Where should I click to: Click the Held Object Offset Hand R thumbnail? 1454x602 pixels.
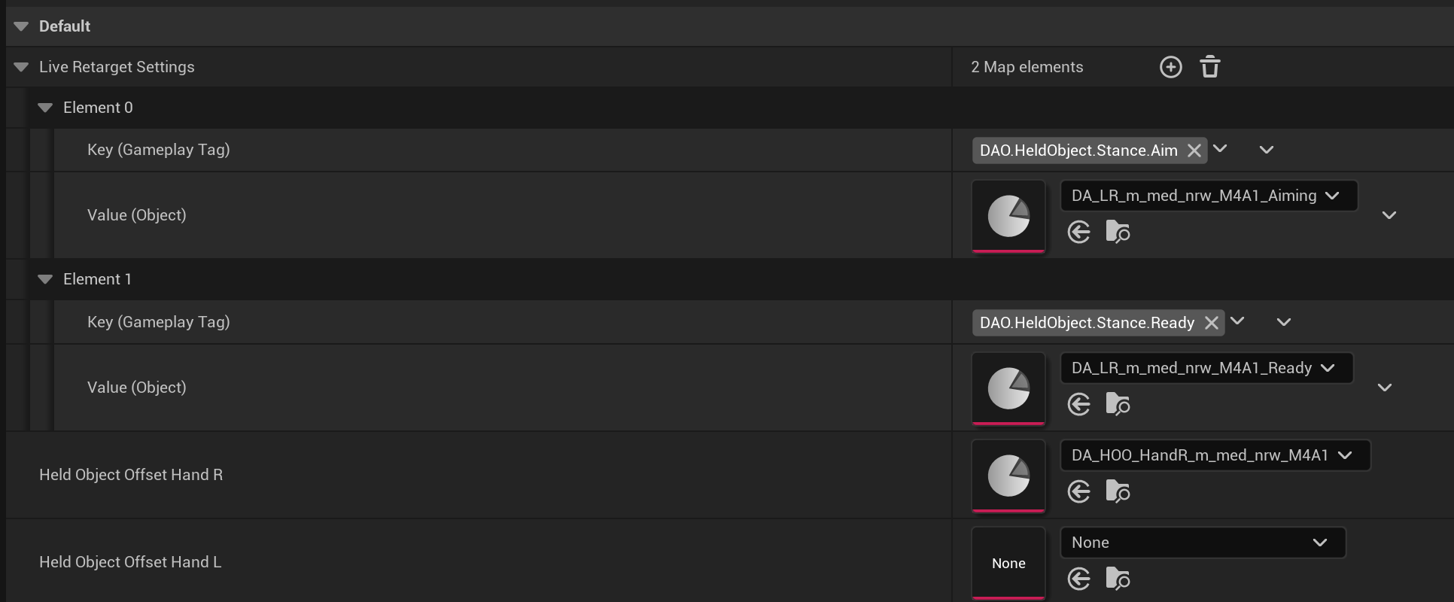(x=1008, y=476)
